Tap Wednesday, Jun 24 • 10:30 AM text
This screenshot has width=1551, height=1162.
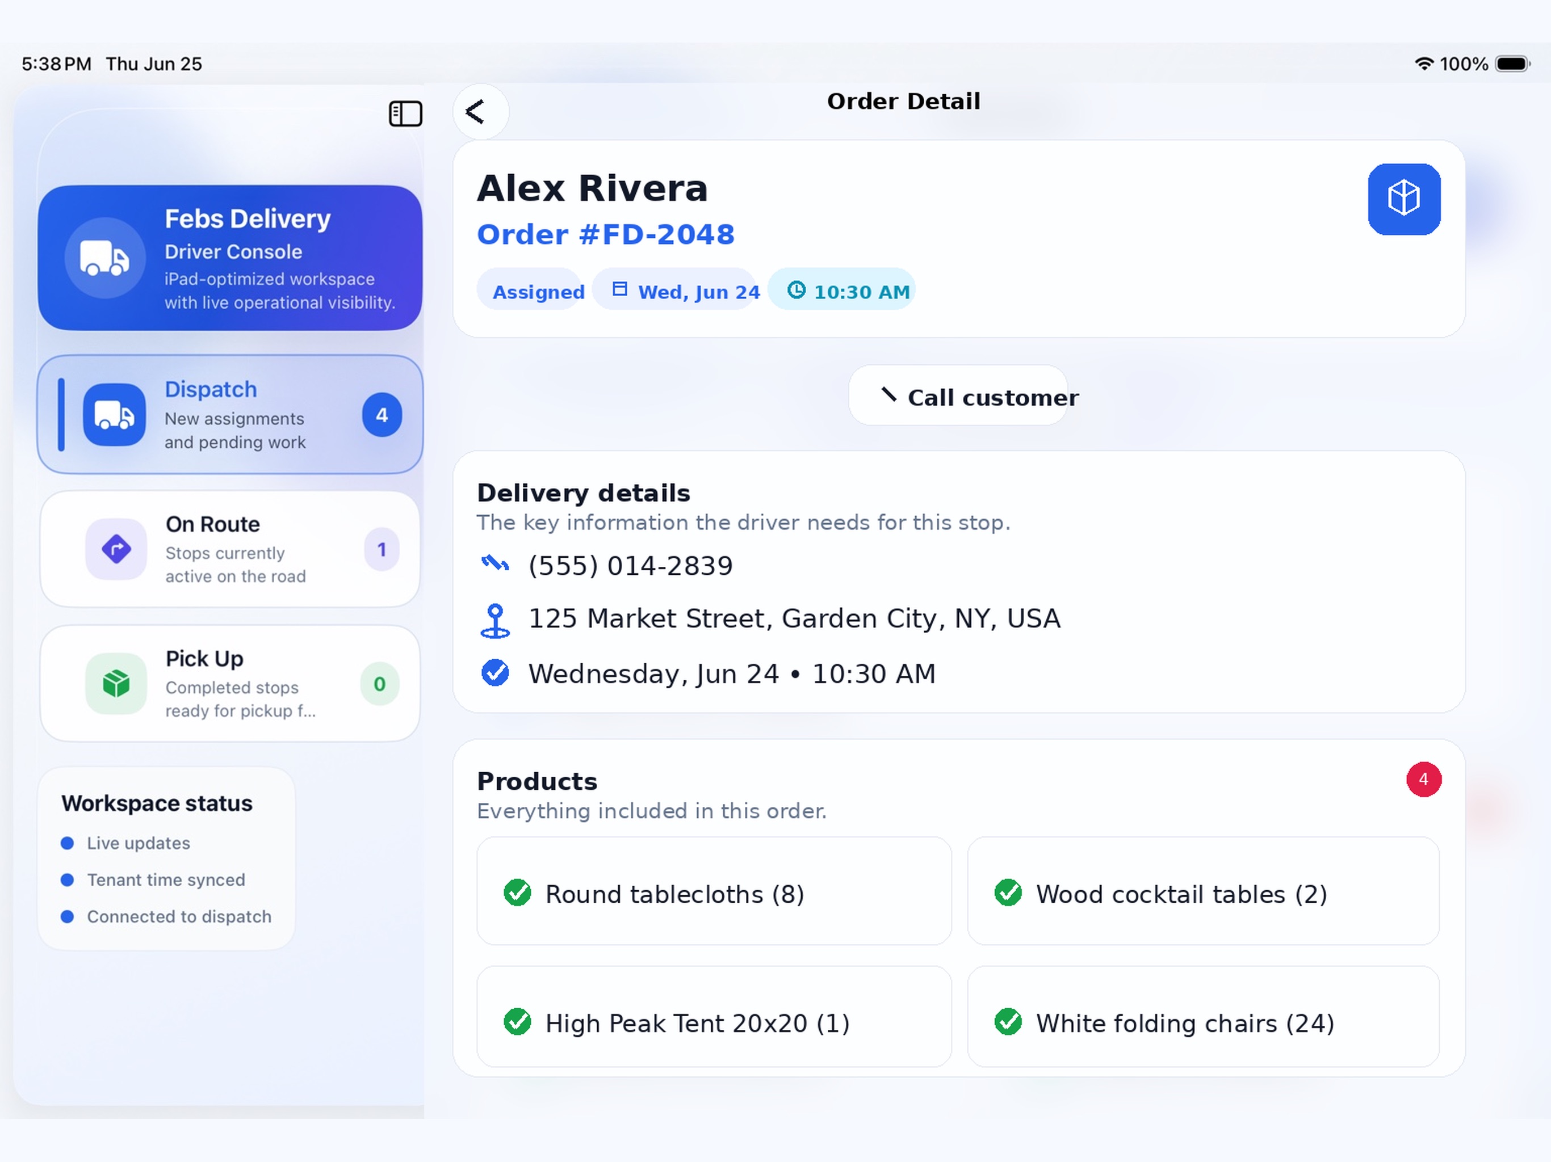tap(732, 674)
